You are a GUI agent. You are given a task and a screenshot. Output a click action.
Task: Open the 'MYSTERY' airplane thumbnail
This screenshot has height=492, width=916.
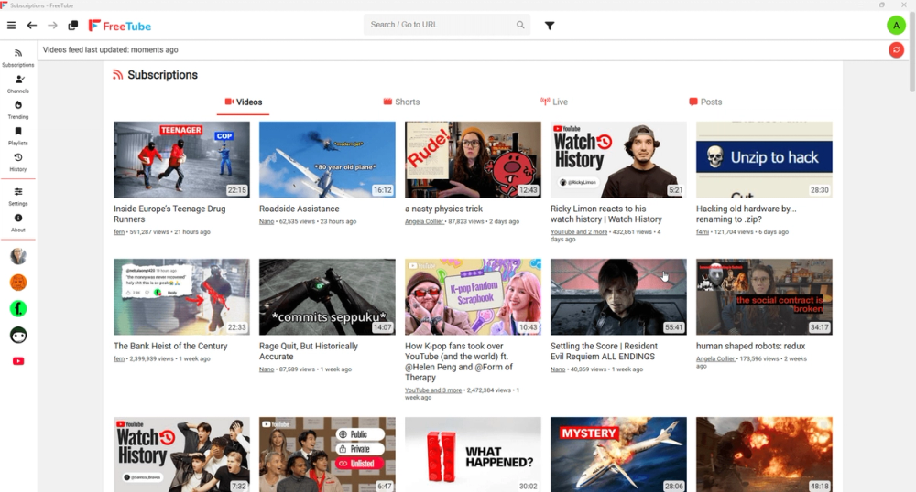[x=618, y=455]
